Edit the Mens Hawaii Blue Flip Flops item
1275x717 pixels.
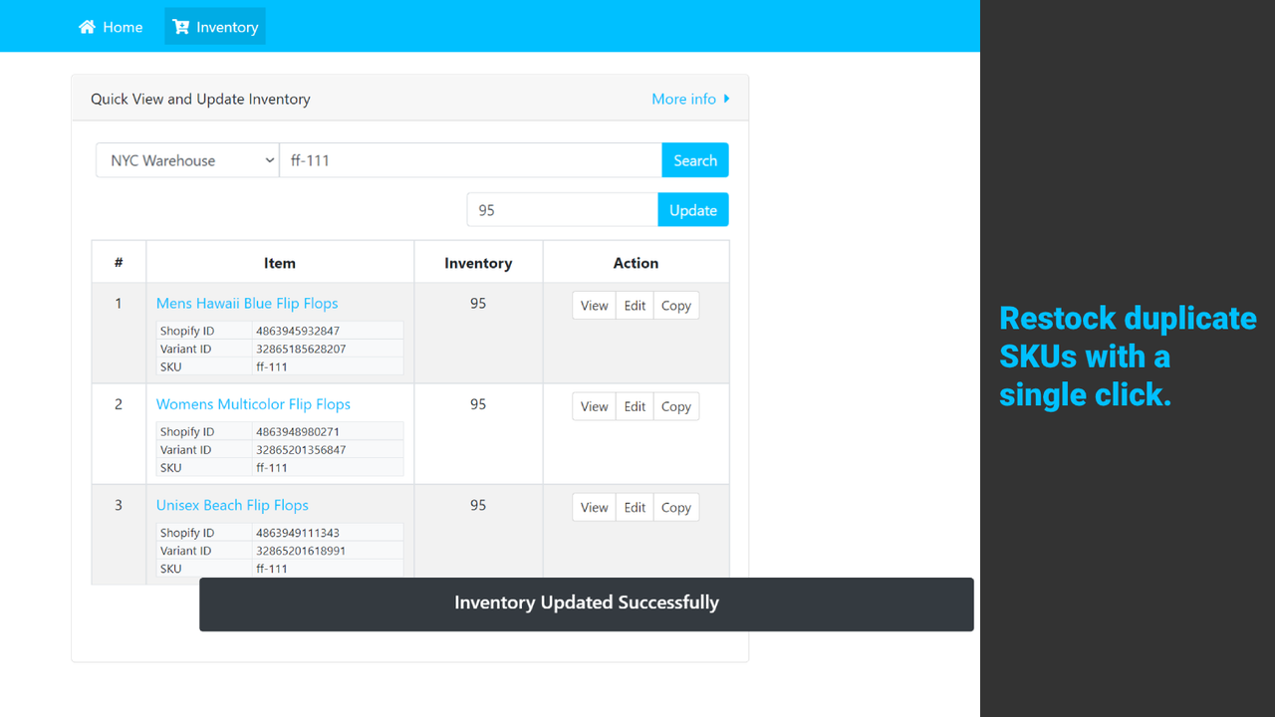point(636,306)
